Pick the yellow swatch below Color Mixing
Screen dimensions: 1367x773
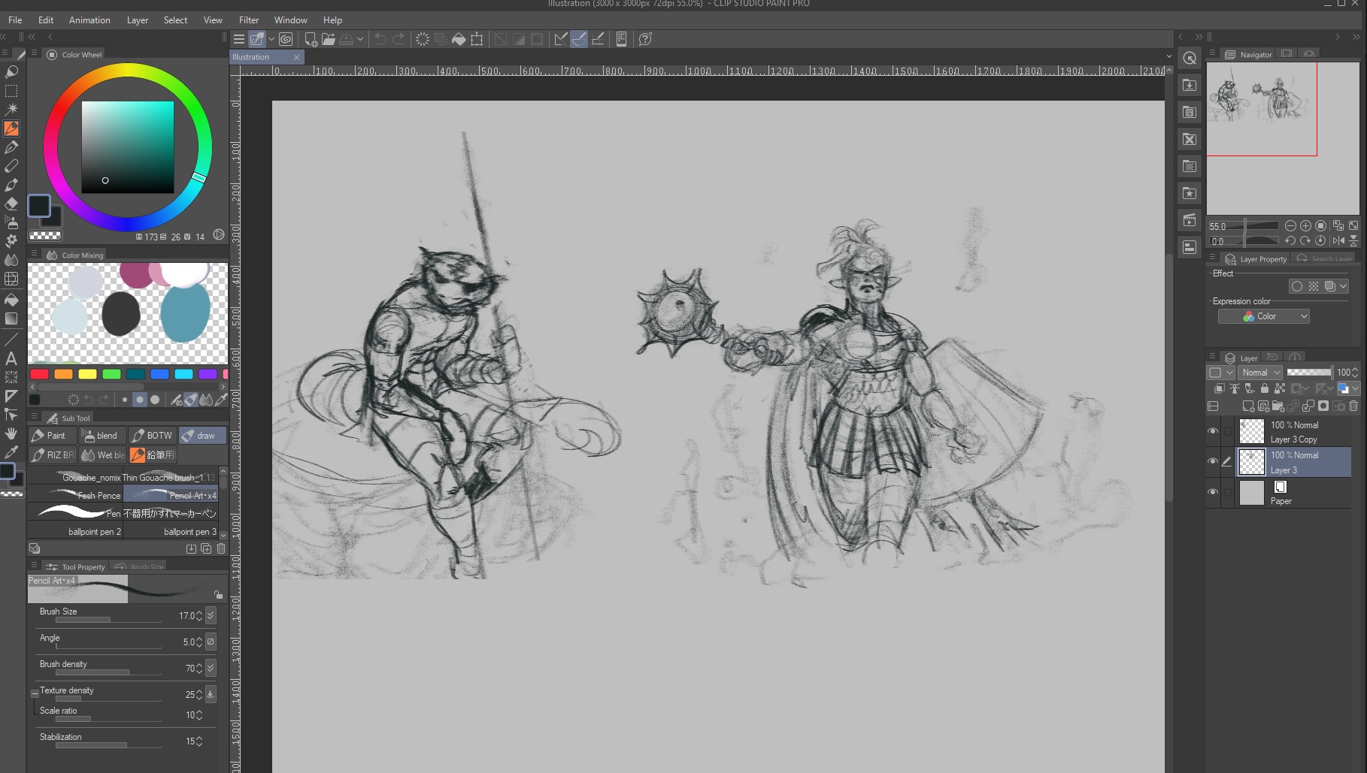point(88,374)
